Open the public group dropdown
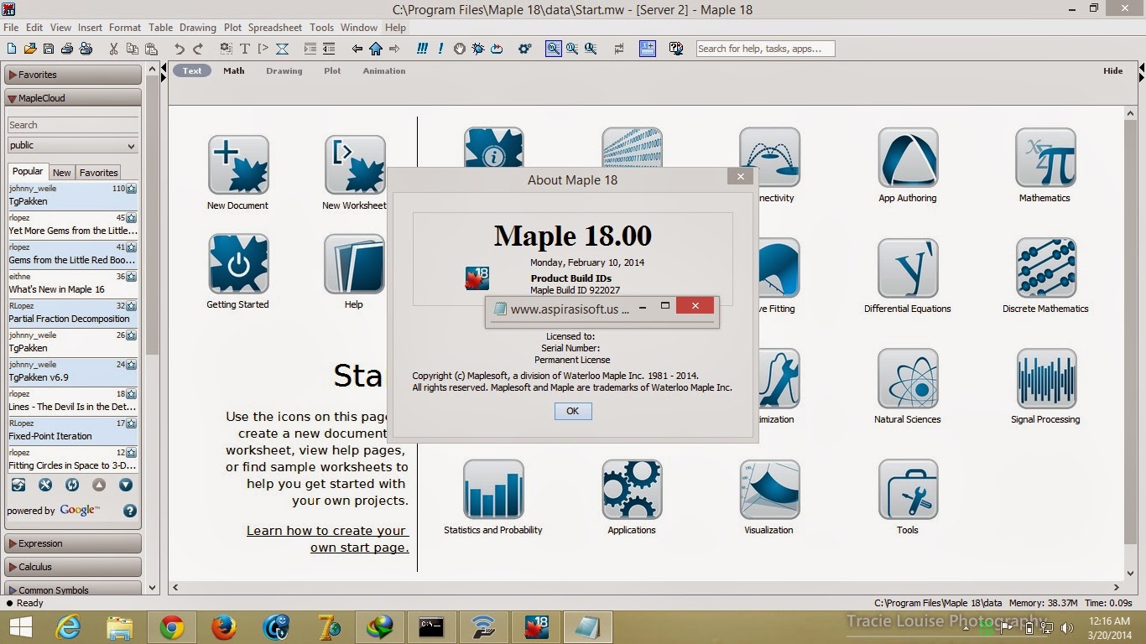 (x=73, y=145)
